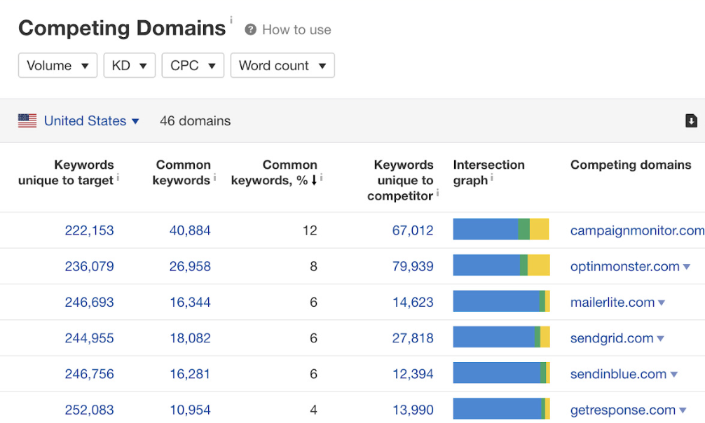Click the 236,079 unique keywords value
Image resolution: width=705 pixels, height=423 pixels.
(x=90, y=267)
